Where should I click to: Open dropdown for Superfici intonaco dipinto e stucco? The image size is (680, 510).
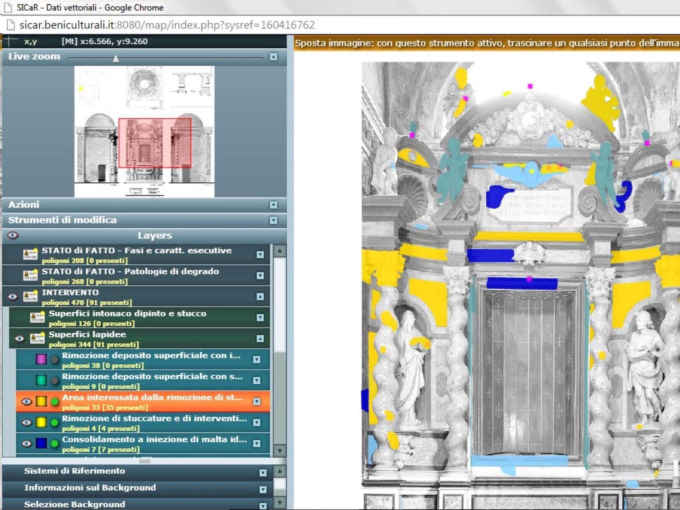tap(260, 317)
